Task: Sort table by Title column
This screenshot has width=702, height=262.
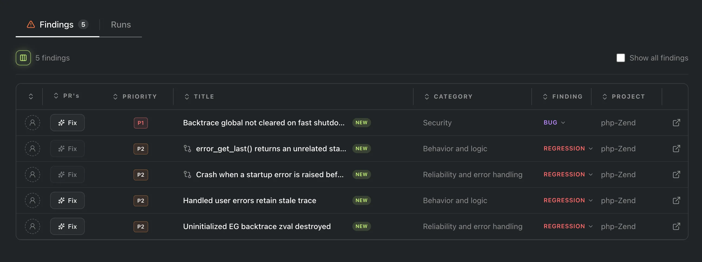Action: pos(199,96)
